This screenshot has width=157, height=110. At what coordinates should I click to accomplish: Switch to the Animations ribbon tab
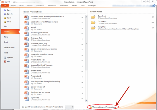tap(52, 6)
